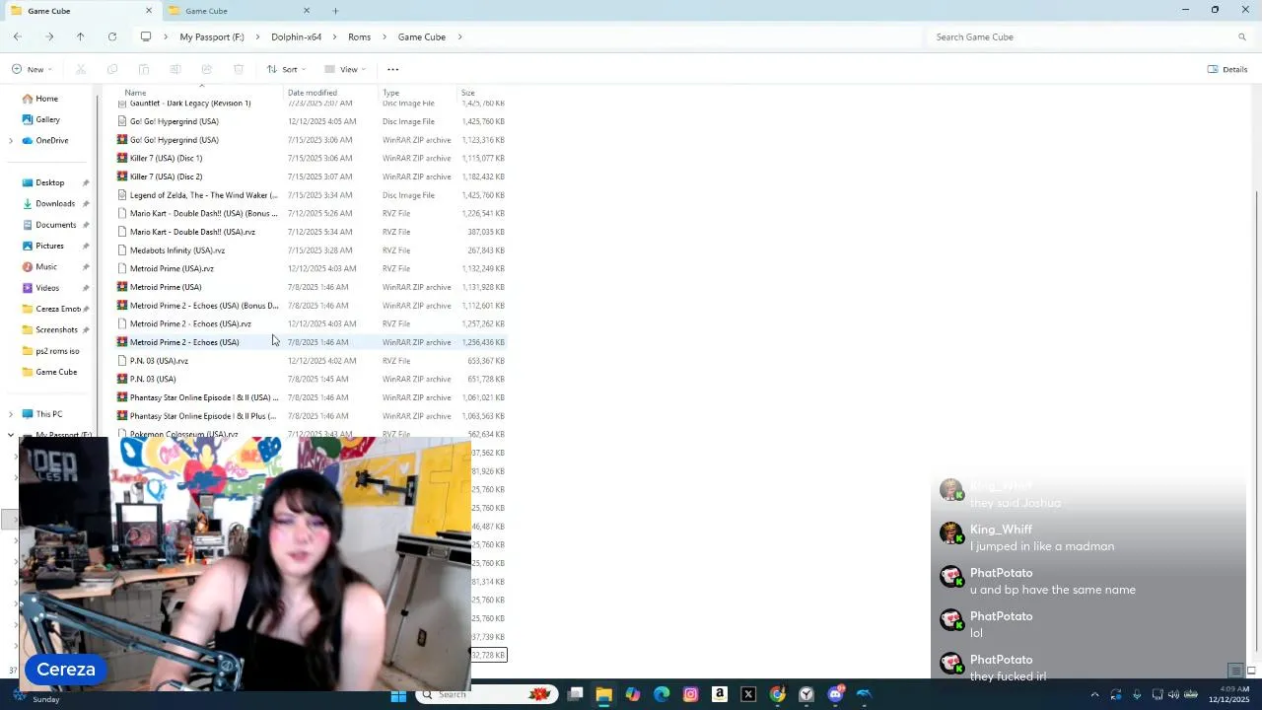This screenshot has width=1262, height=710.
Task: Open File Explorer from the taskbar
Action: coord(603,695)
